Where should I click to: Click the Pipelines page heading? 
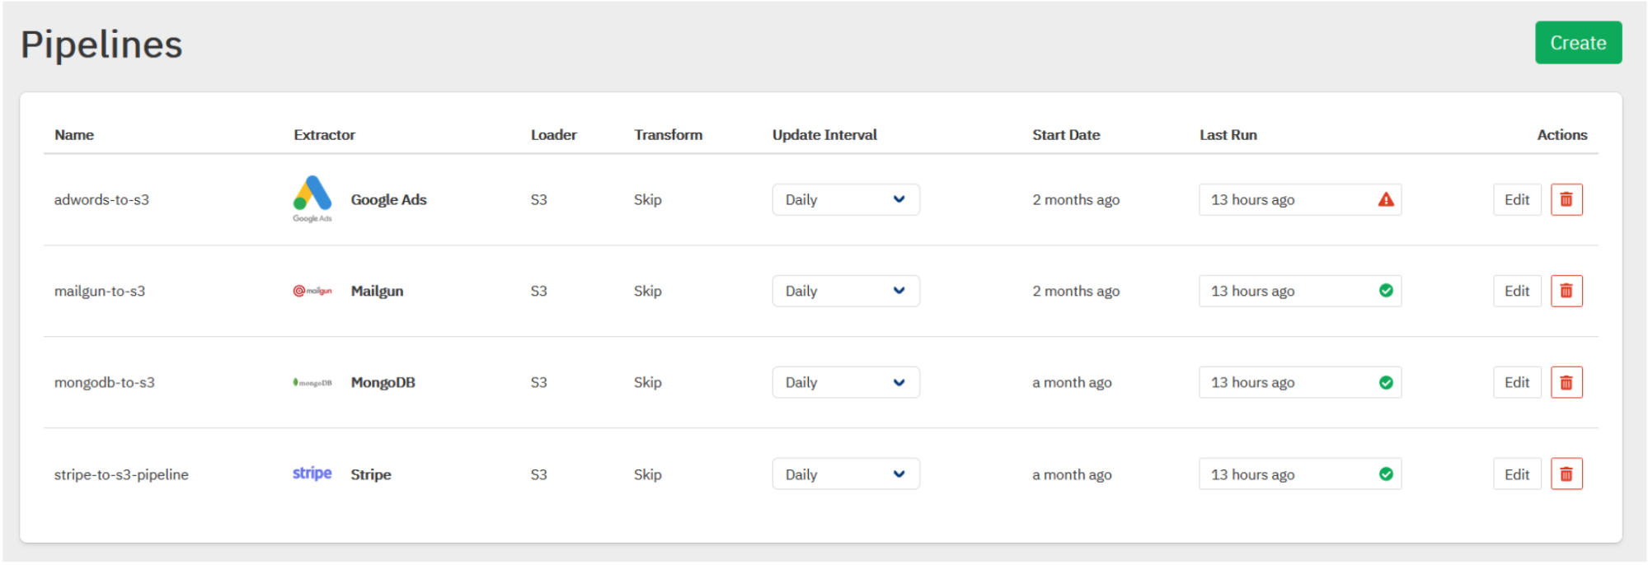[x=101, y=44]
